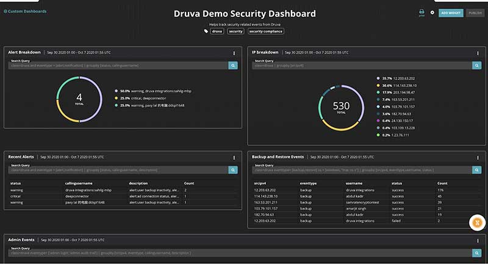488x264 pixels.
Task: Run search in Admin Events widget
Action: coord(476,252)
